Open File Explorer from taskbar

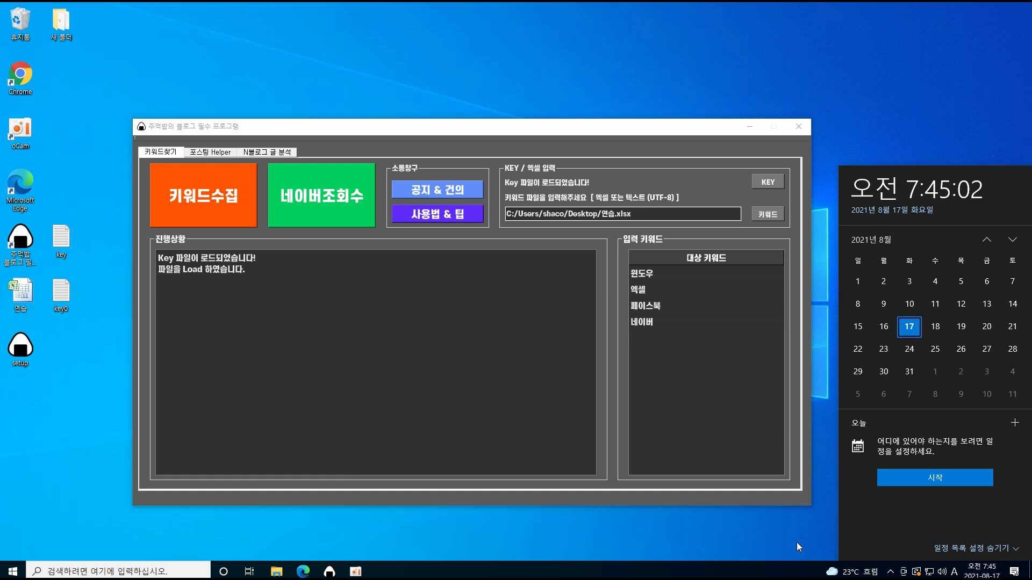click(276, 571)
